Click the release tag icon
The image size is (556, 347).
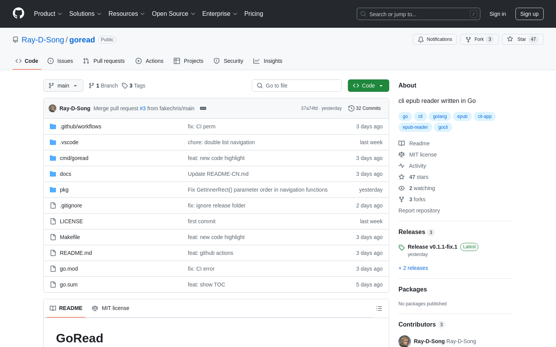[402, 248]
